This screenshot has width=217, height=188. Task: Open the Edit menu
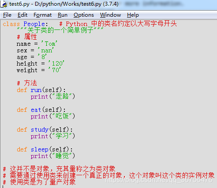[22, 15]
